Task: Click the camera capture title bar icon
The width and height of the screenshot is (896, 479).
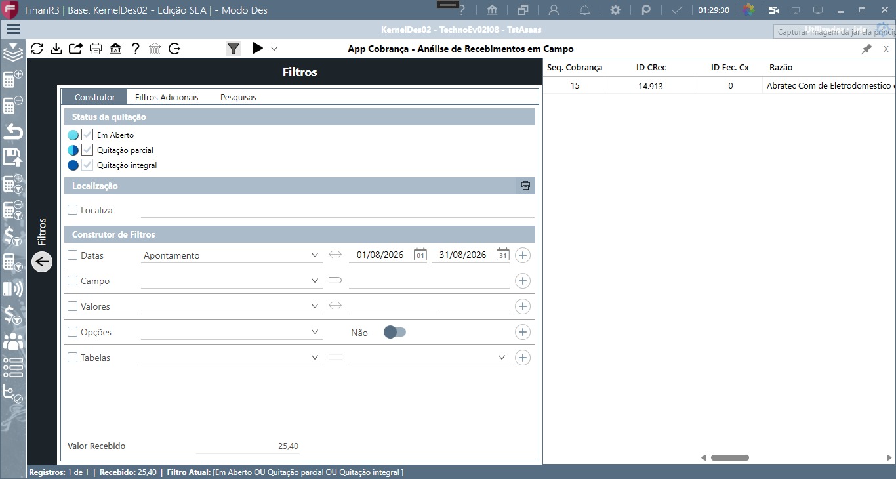Action: tap(774, 10)
